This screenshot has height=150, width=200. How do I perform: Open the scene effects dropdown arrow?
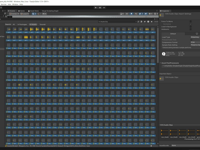click(x=142, y=14)
